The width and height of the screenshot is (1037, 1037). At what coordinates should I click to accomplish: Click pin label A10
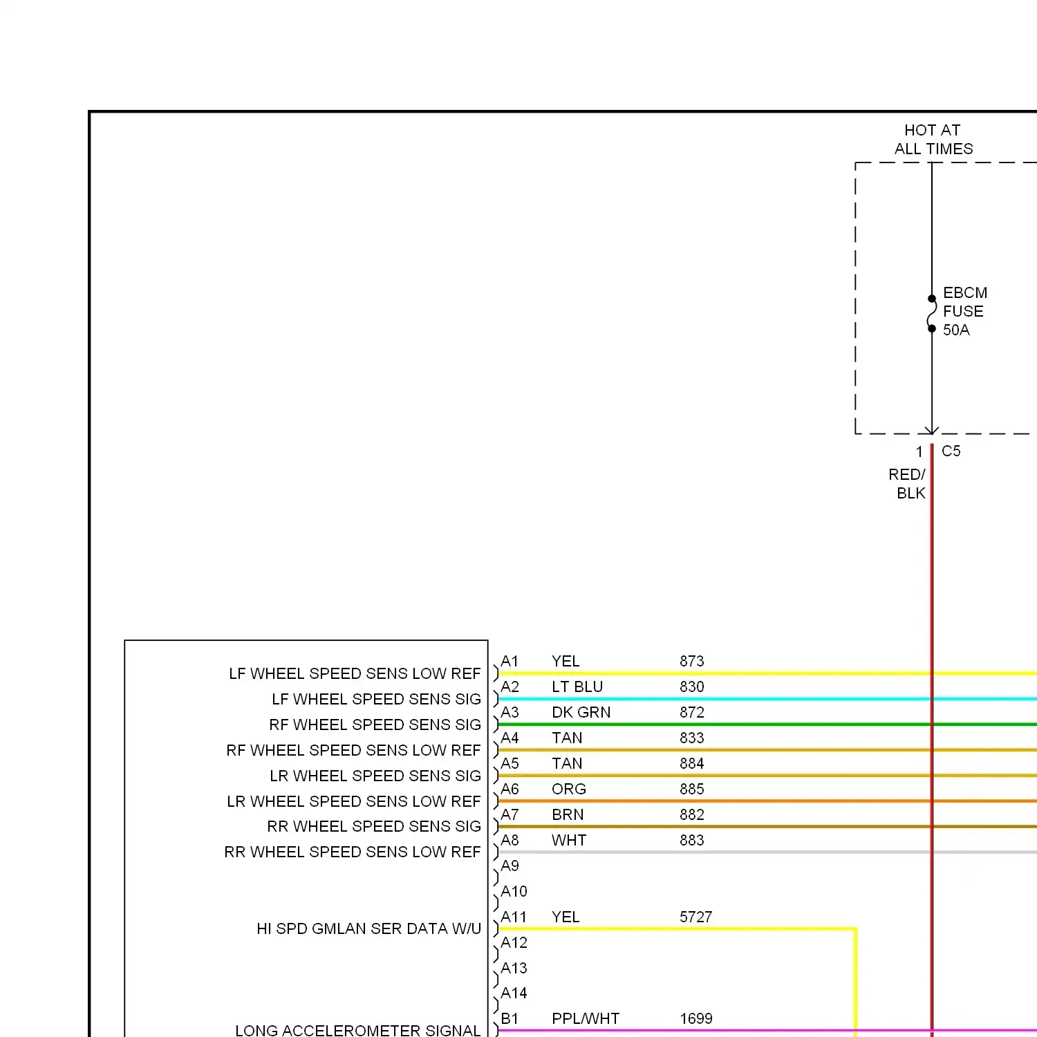[x=514, y=891]
